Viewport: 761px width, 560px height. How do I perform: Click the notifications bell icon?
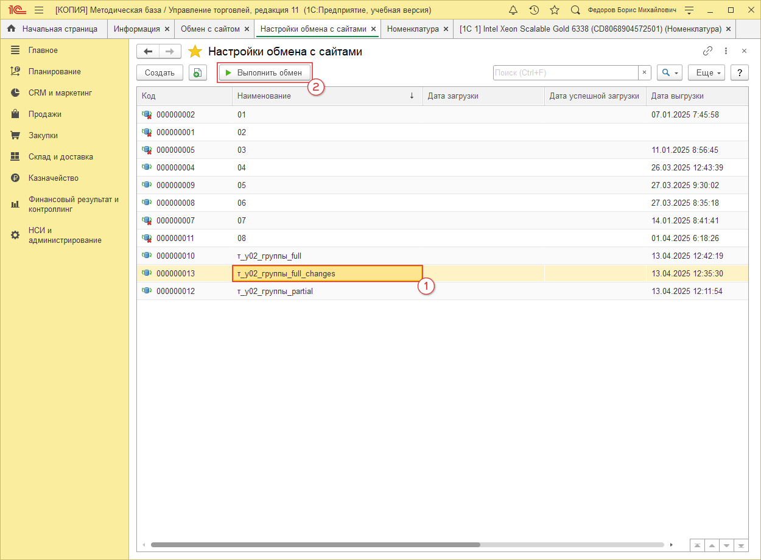pyautogui.click(x=513, y=10)
